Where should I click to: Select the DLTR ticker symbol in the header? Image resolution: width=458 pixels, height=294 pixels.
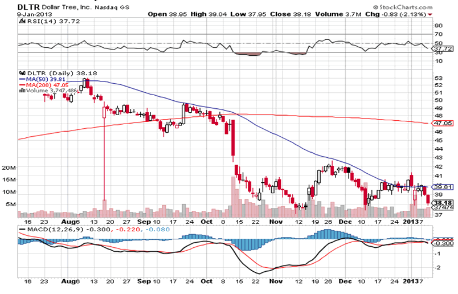28,7
